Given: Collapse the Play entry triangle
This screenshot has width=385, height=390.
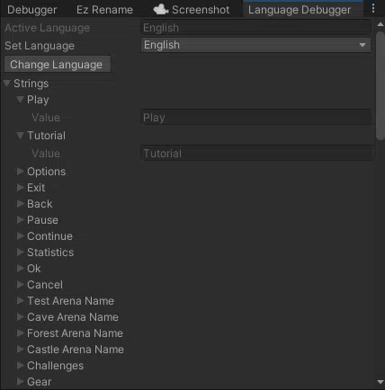Looking at the screenshot, I should [x=20, y=100].
